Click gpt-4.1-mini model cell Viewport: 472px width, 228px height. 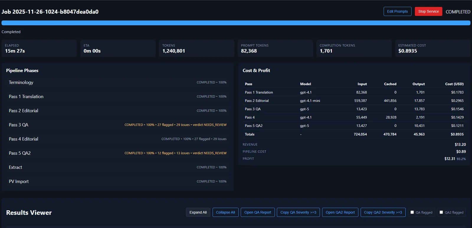[310, 101]
